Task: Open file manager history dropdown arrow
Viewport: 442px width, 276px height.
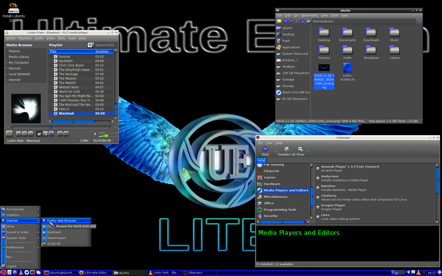Action: point(296,21)
